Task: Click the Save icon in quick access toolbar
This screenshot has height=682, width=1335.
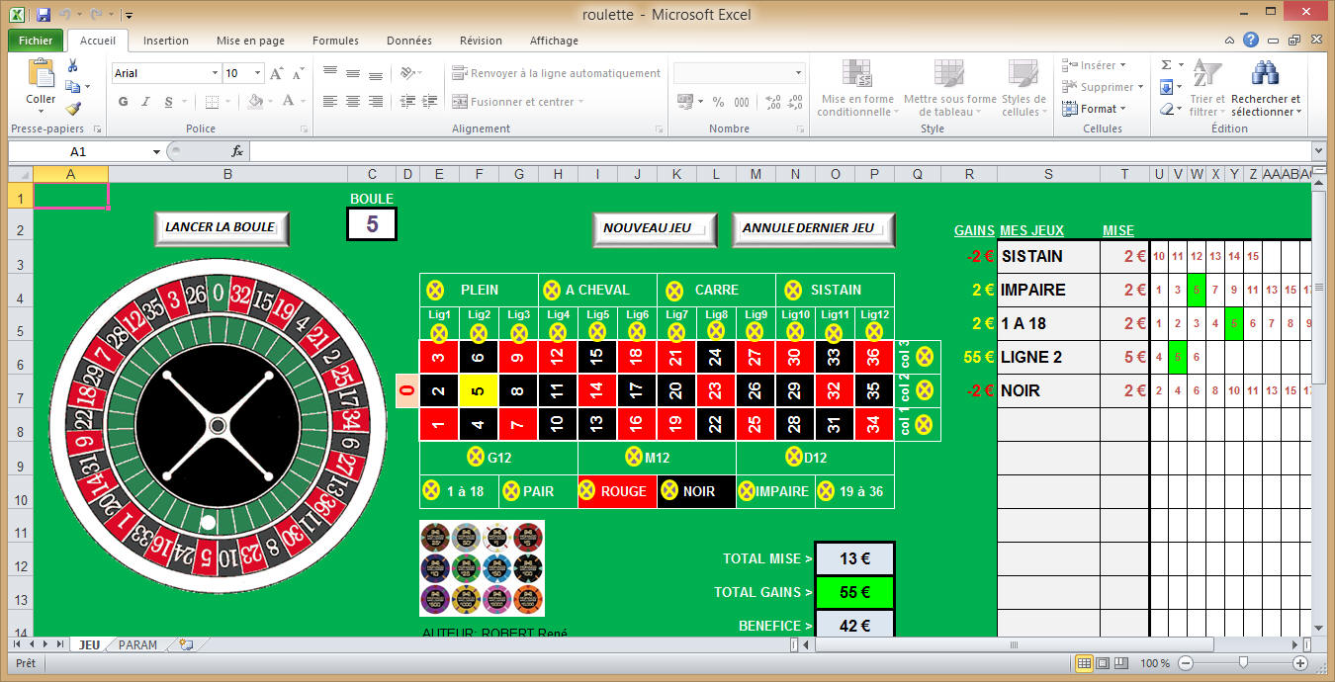Action: tap(43, 15)
